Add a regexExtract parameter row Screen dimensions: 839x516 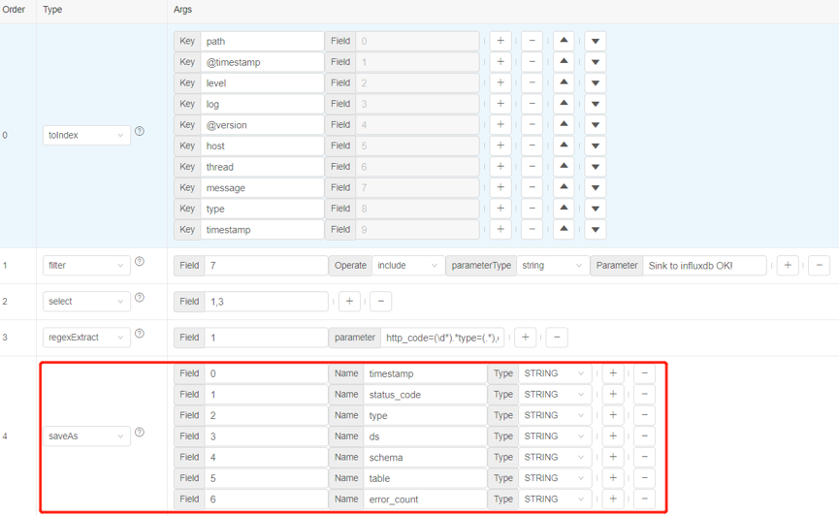(526, 338)
